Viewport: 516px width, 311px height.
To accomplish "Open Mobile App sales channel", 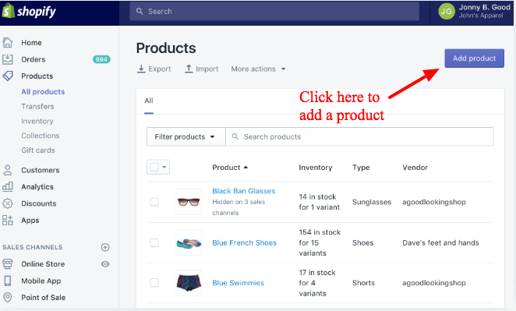I will click(x=41, y=281).
